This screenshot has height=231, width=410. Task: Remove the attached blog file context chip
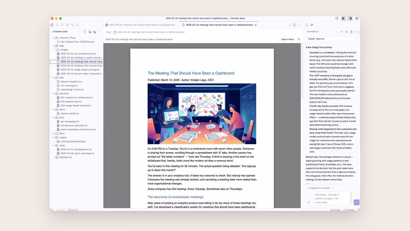tap(333, 188)
